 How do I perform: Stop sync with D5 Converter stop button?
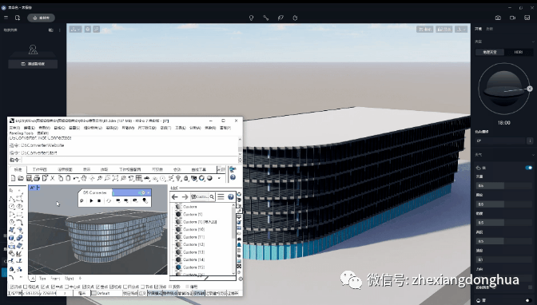(x=99, y=201)
